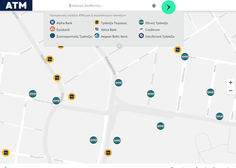Image resolution: width=236 pixels, height=168 pixels.
Task: Zoom out the map with minus button
Action: point(230,91)
